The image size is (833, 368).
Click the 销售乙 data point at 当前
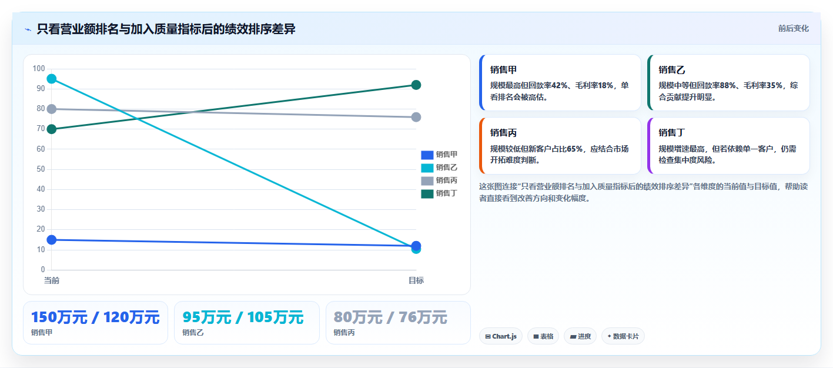point(52,79)
